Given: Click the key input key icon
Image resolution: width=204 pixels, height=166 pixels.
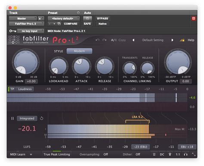Looking at the screenshot, I should pyautogui.click(x=12, y=31).
